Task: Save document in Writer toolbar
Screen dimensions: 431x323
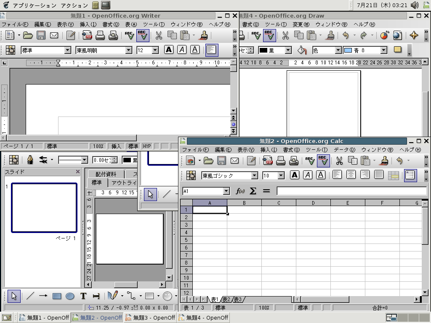Action: click(41, 35)
